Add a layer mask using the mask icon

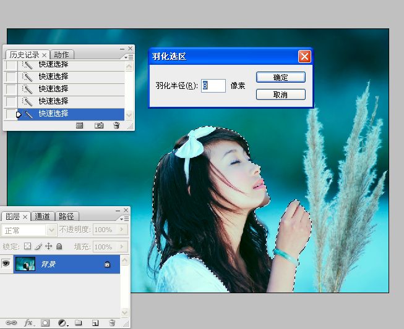tap(45, 322)
